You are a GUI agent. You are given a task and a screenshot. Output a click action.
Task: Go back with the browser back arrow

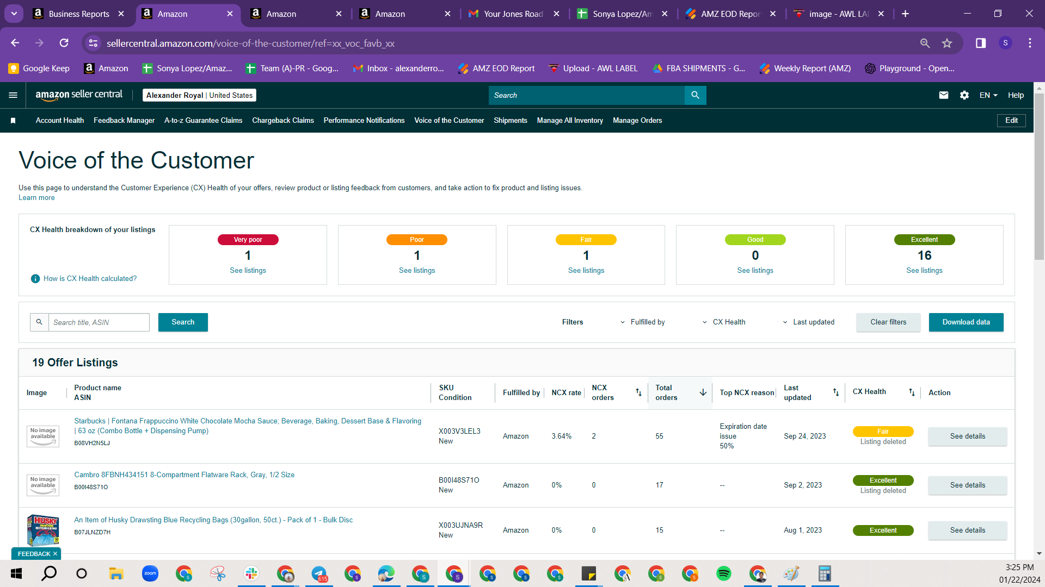pos(15,43)
